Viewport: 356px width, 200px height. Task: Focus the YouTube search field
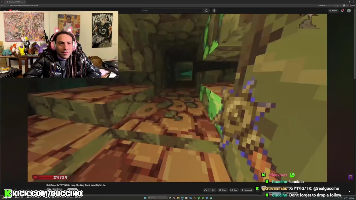click(x=172, y=11)
